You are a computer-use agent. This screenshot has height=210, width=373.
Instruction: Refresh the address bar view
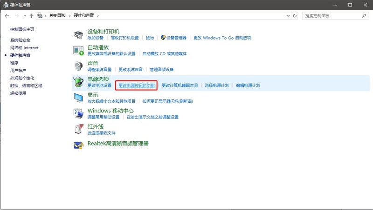(295, 16)
